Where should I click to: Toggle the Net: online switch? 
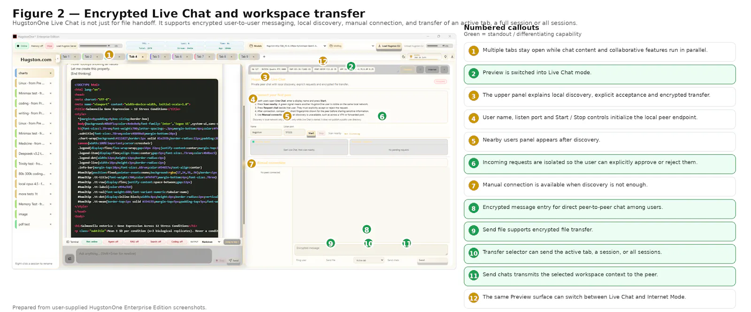point(92,242)
